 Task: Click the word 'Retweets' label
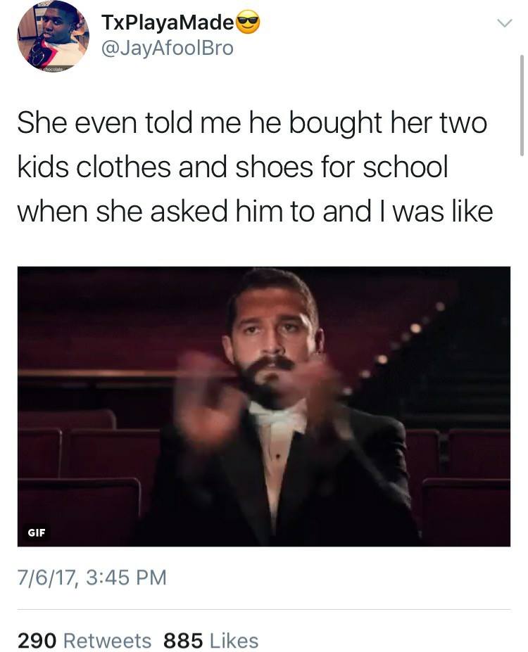pos(107,640)
